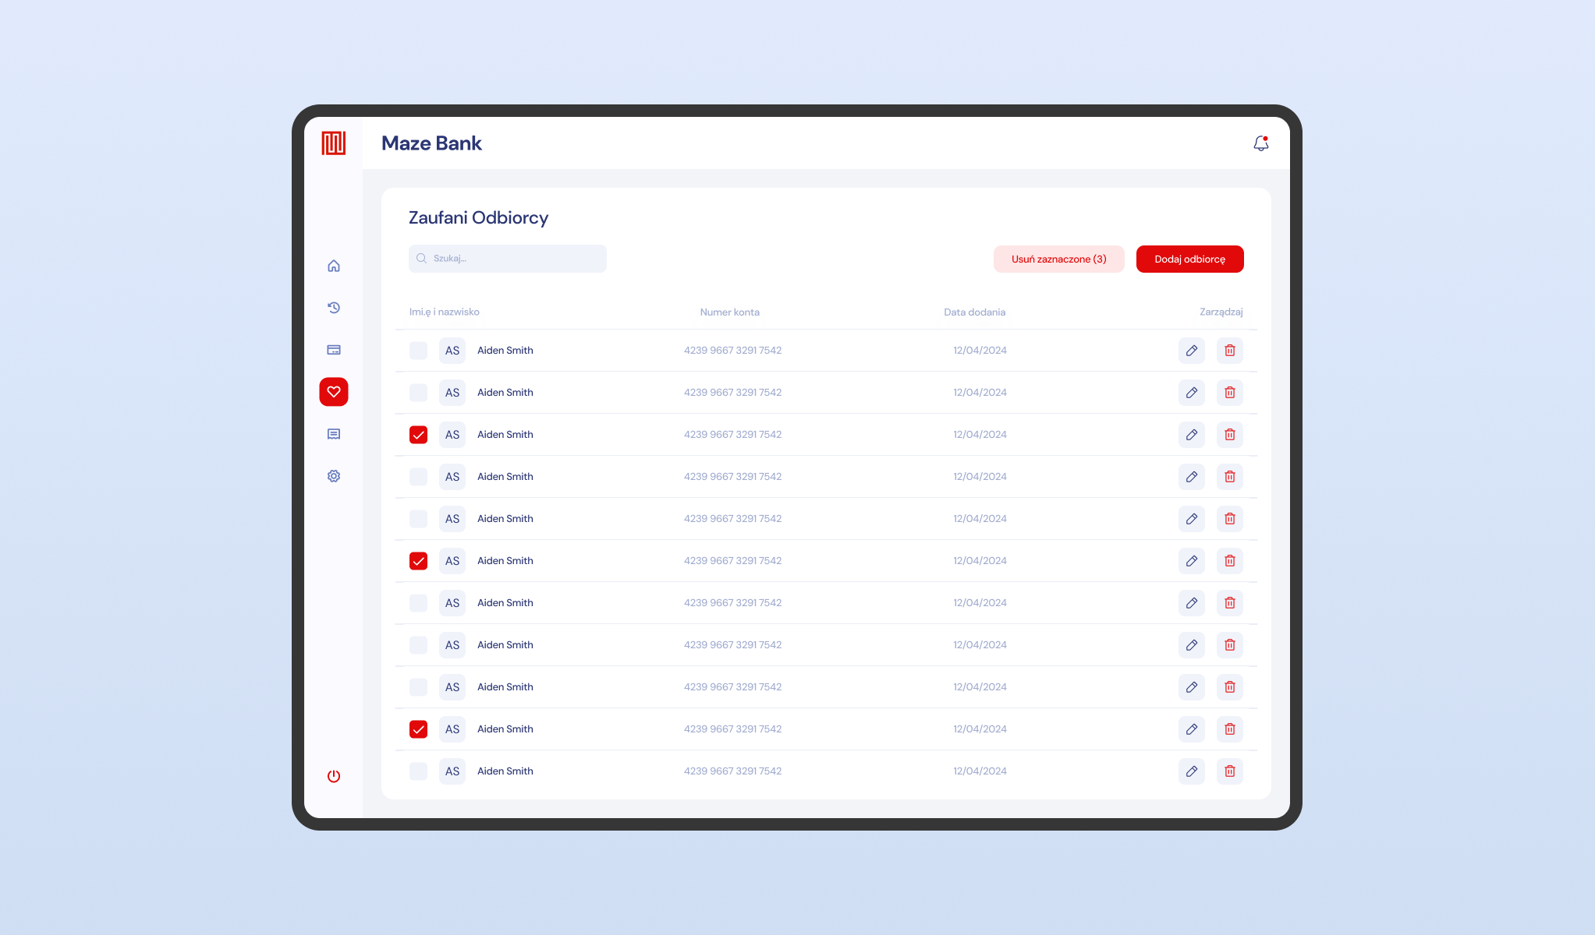The height and width of the screenshot is (935, 1595).
Task: Edit the first Aiden Smith entry with pencil icon
Action: click(x=1191, y=350)
